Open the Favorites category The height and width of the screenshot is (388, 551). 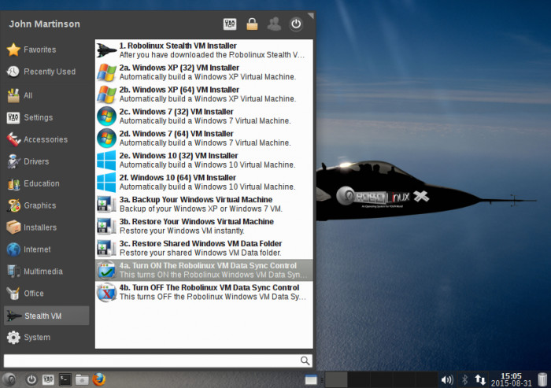click(46, 50)
